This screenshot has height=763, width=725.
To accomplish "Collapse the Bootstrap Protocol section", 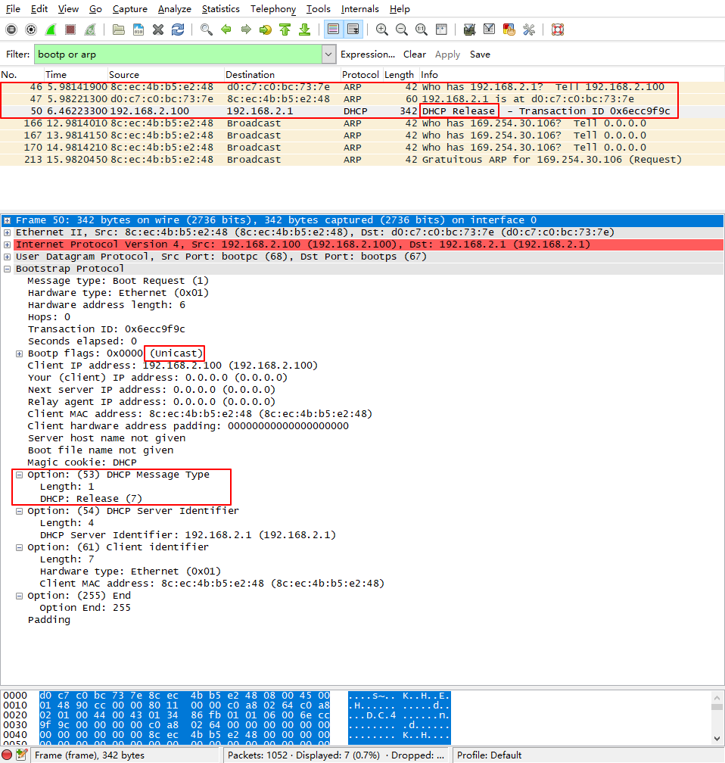I will 8,269.
